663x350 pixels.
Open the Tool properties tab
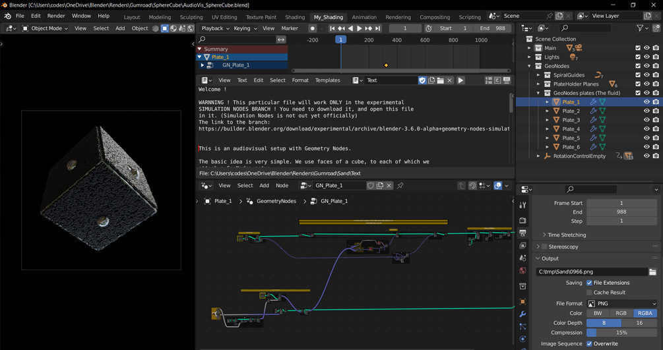[x=523, y=205]
